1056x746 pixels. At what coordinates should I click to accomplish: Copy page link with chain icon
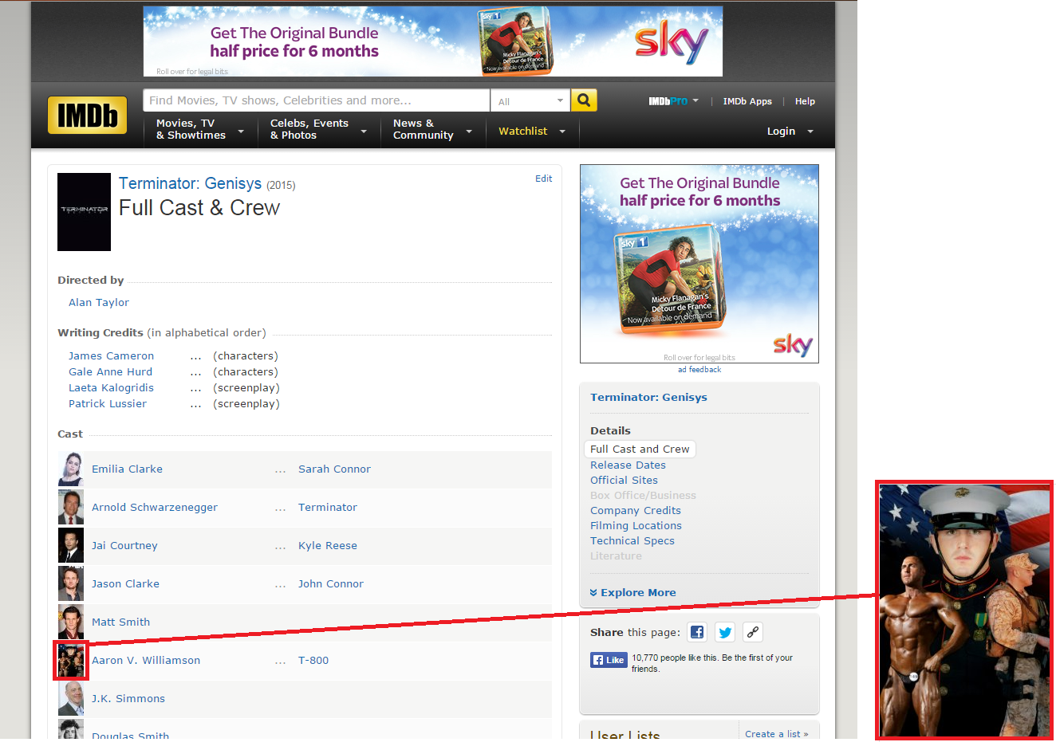point(752,632)
